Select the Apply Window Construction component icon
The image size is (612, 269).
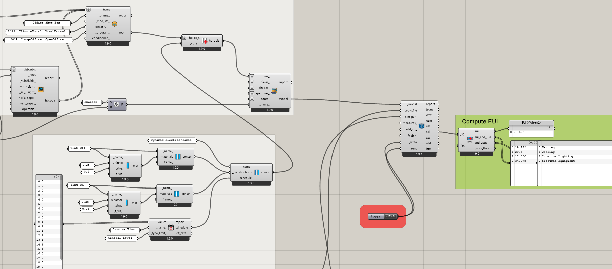pos(204,41)
